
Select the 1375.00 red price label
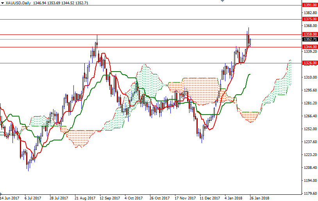[309, 19]
